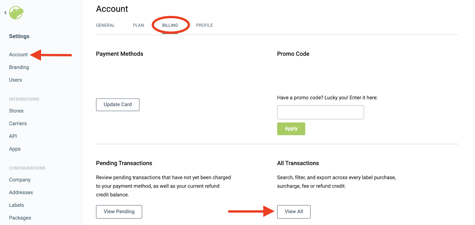Click the Update Card button
Image resolution: width=475 pixels, height=225 pixels.
coord(118,105)
